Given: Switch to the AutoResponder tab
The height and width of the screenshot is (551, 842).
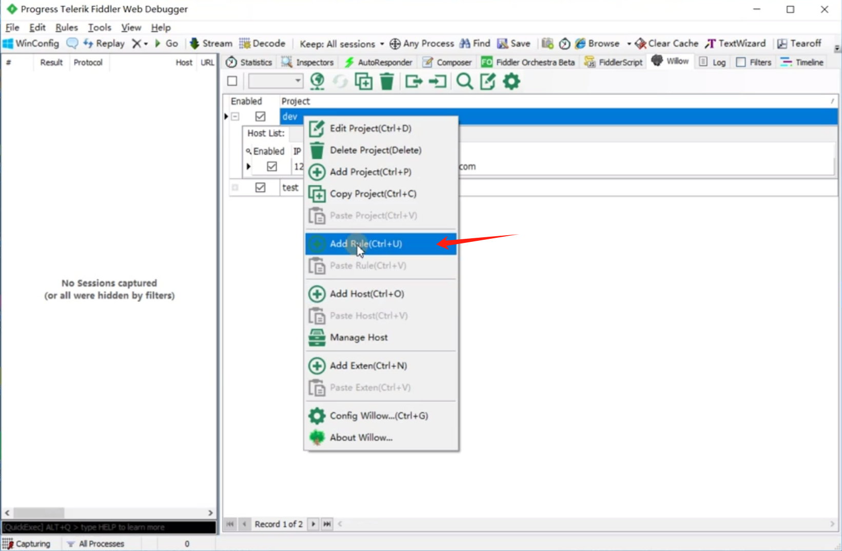Looking at the screenshot, I should click(378, 62).
